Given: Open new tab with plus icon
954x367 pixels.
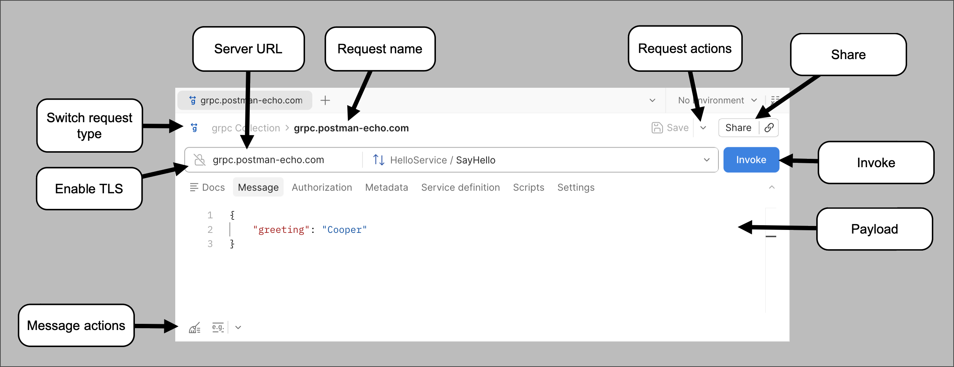Looking at the screenshot, I should click(325, 100).
